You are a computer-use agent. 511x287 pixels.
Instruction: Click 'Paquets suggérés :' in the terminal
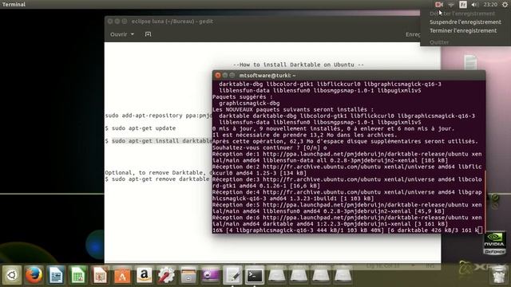click(x=243, y=97)
